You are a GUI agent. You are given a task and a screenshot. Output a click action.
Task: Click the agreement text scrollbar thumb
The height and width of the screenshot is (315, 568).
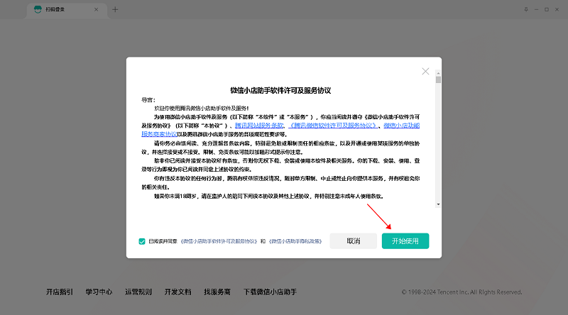(438, 79)
